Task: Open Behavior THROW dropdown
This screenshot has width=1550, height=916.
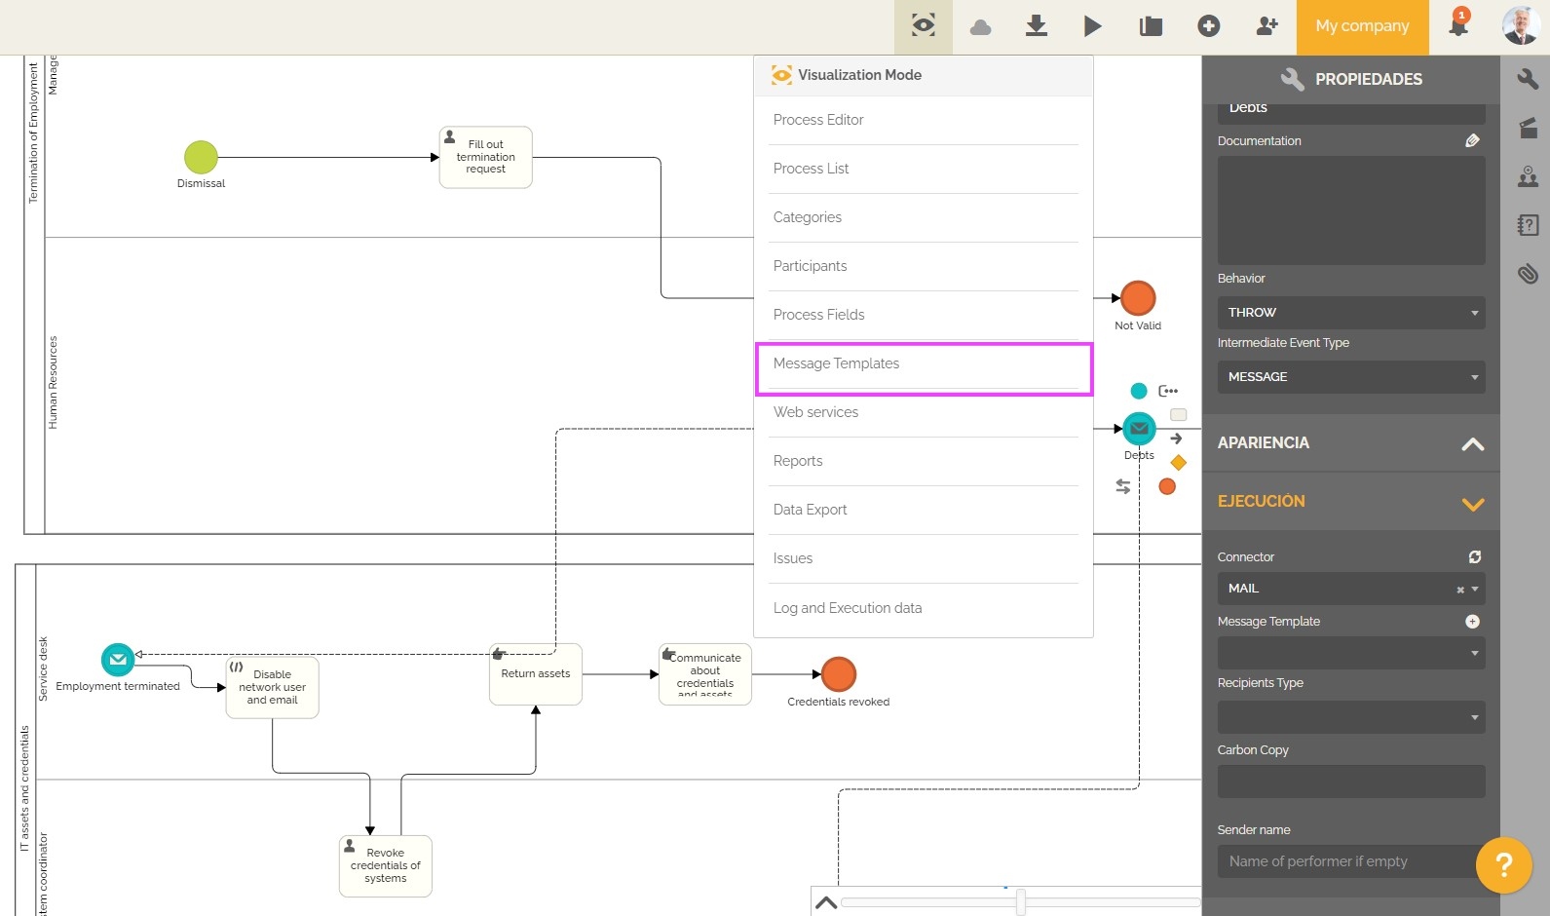Action: pos(1350,312)
